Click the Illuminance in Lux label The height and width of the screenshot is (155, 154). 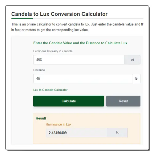click(x=59, y=125)
